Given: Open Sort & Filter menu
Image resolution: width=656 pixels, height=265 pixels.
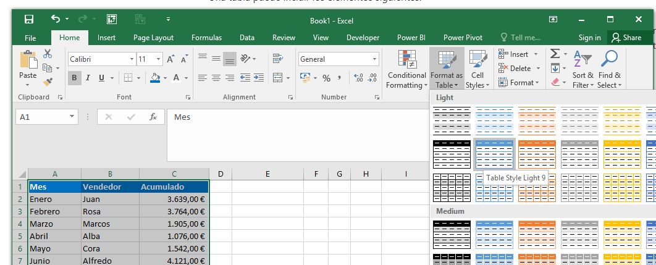Looking at the screenshot, I should click(582, 69).
